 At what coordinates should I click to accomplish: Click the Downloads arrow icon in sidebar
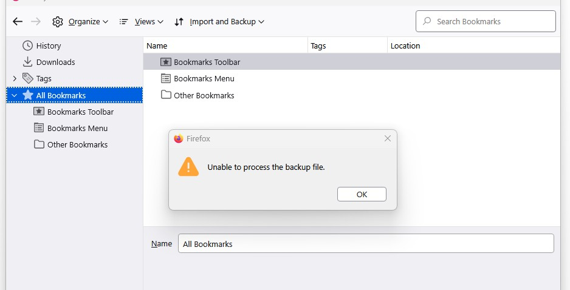[x=27, y=62]
